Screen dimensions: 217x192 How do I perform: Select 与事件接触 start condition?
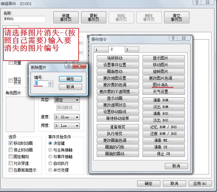(x=50, y=157)
